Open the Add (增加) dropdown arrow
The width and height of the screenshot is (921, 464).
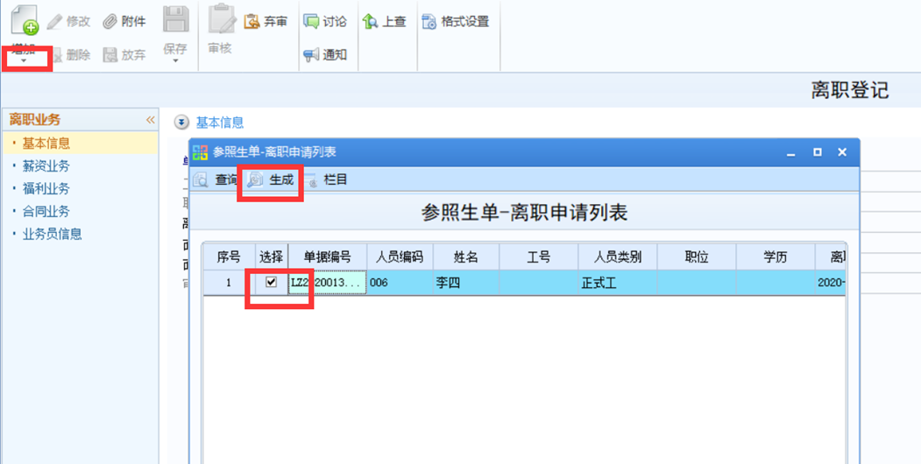[24, 60]
